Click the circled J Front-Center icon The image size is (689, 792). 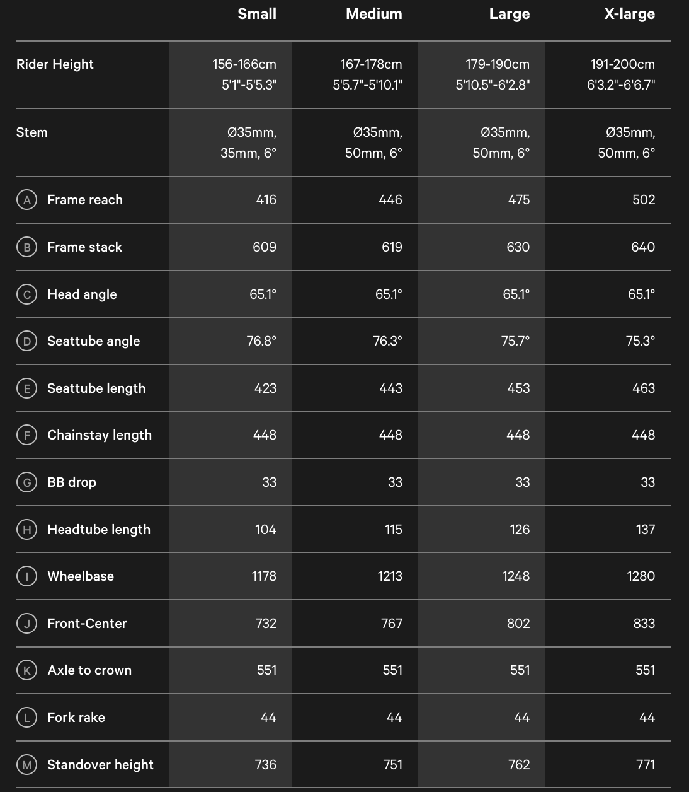26,624
